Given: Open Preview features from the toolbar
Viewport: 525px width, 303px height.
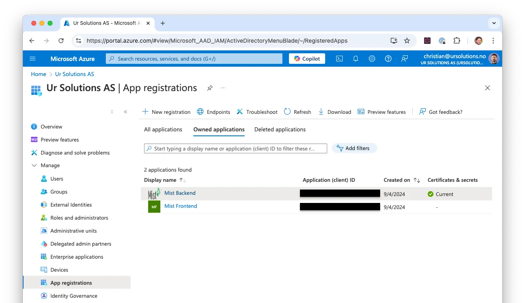Looking at the screenshot, I should (381, 112).
